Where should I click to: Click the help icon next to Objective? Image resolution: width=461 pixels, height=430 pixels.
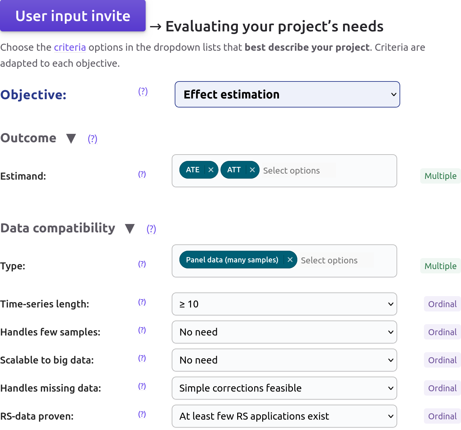[143, 91]
